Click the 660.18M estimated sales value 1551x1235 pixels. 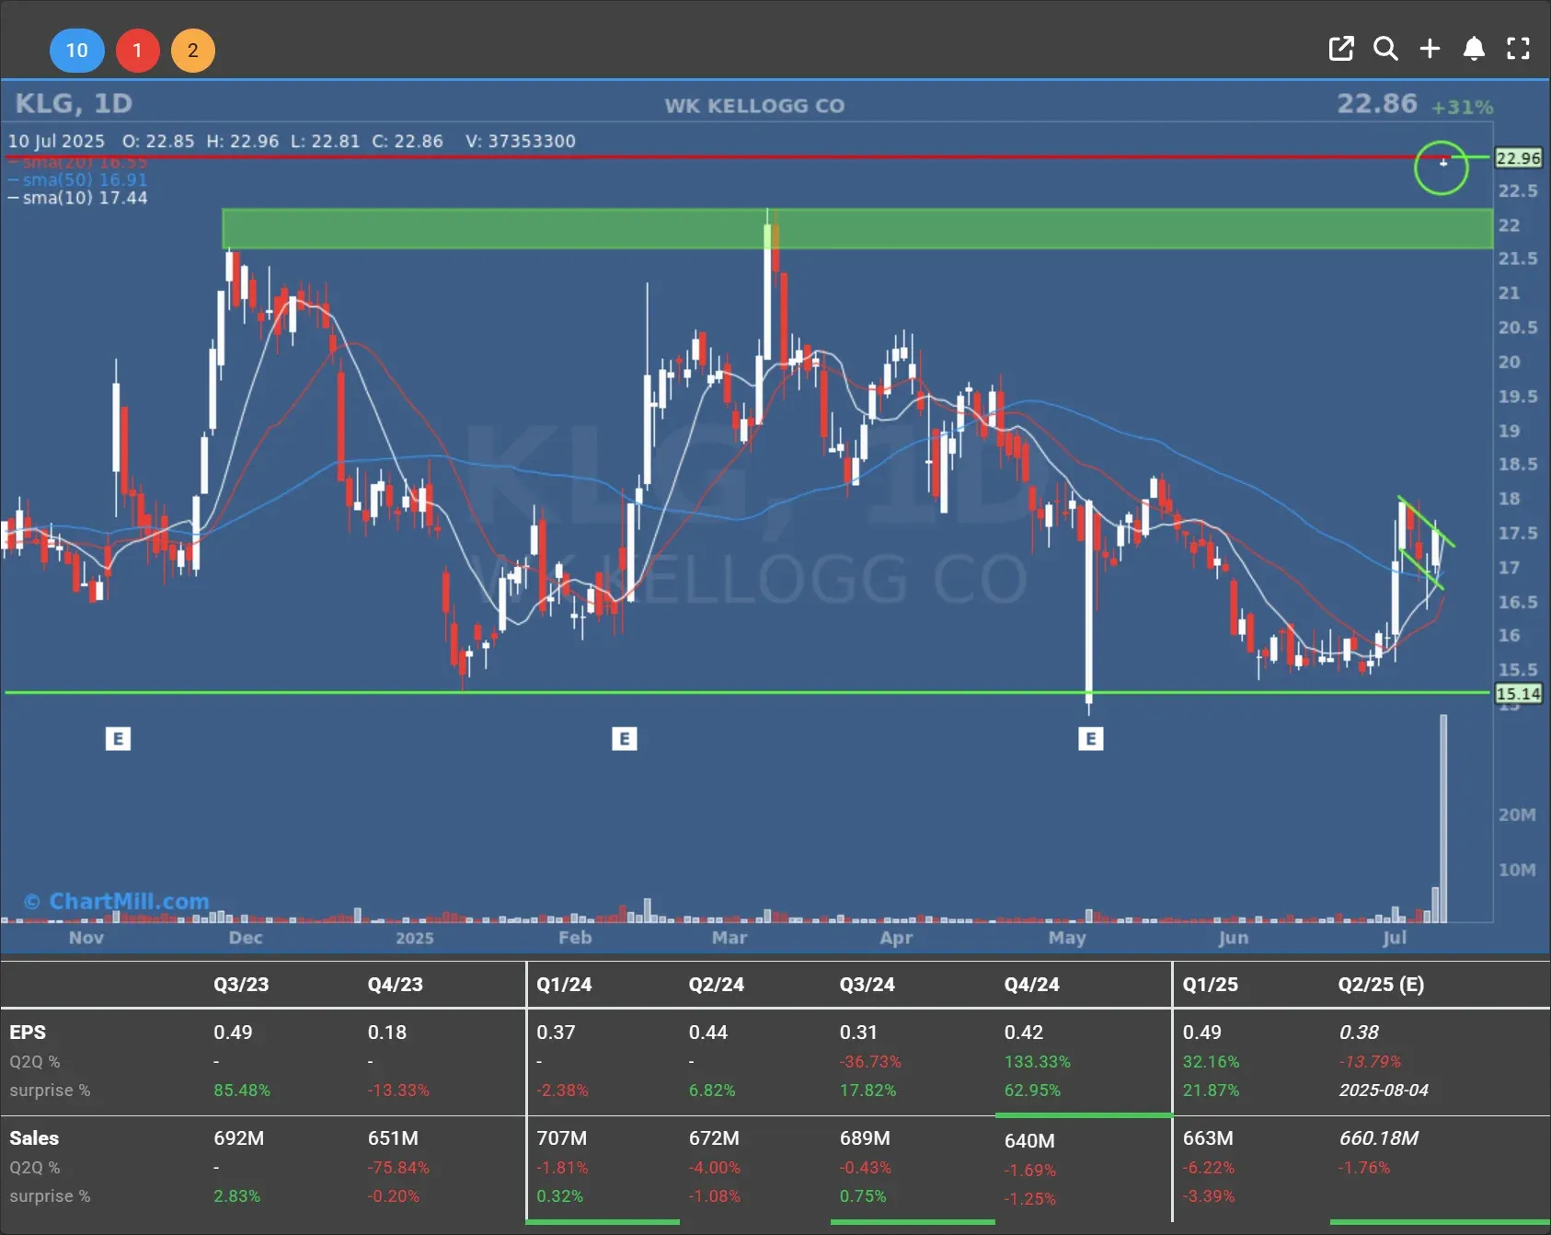tap(1378, 1138)
